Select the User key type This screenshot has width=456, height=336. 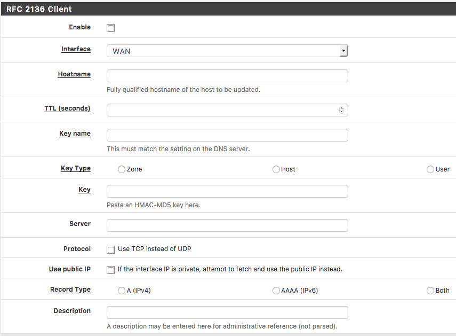pos(430,169)
